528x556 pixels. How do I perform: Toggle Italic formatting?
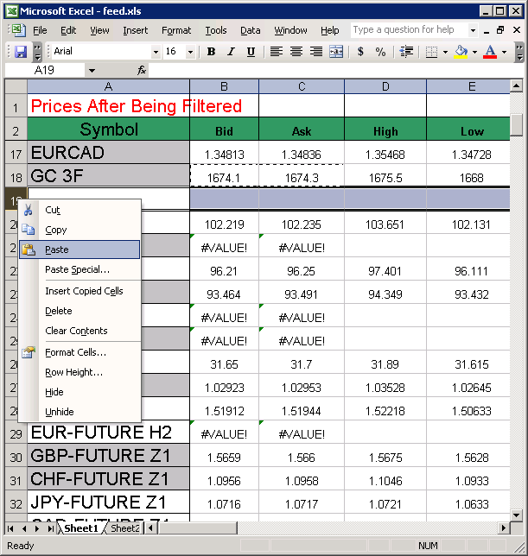(x=231, y=52)
